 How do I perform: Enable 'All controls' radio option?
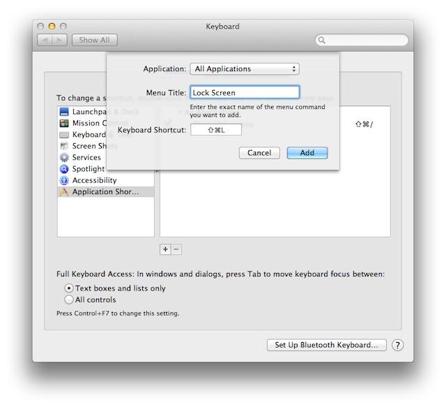pyautogui.click(x=69, y=299)
